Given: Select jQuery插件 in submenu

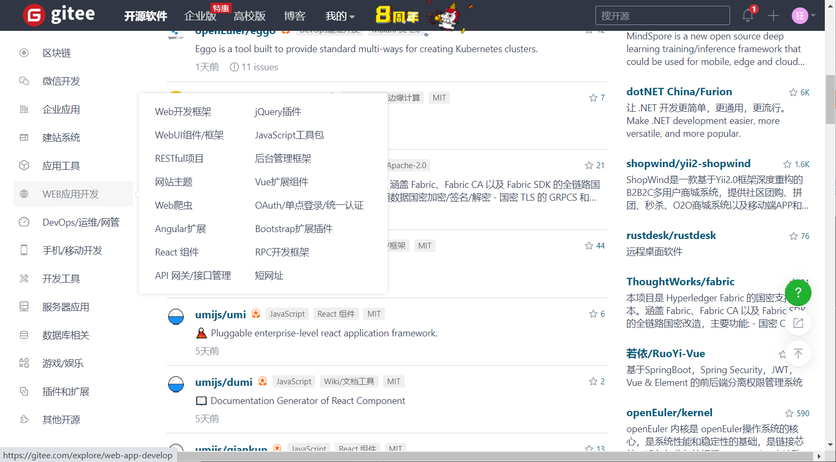Looking at the screenshot, I should pyautogui.click(x=278, y=112).
